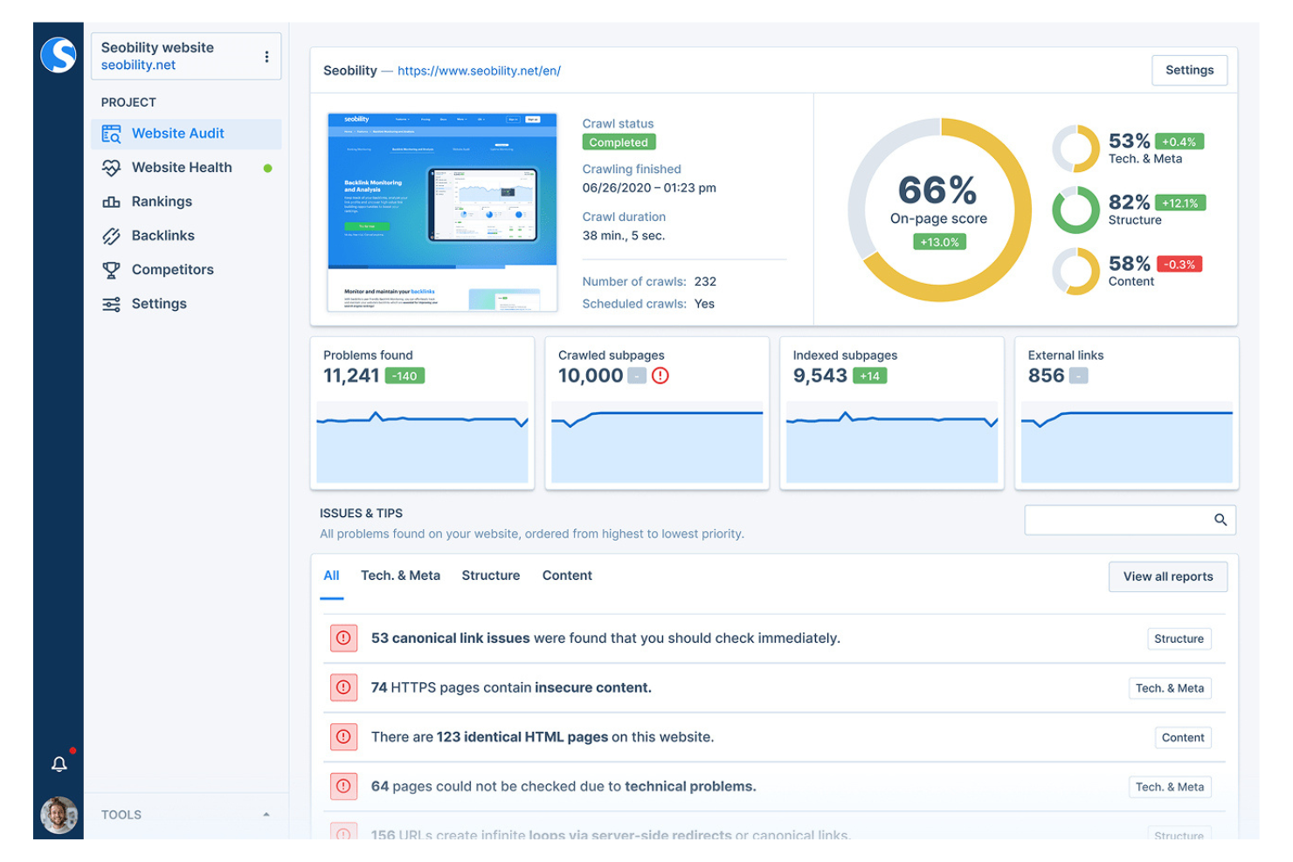
Task: Open the three-dot menu for Seobility website
Action: pos(266,55)
